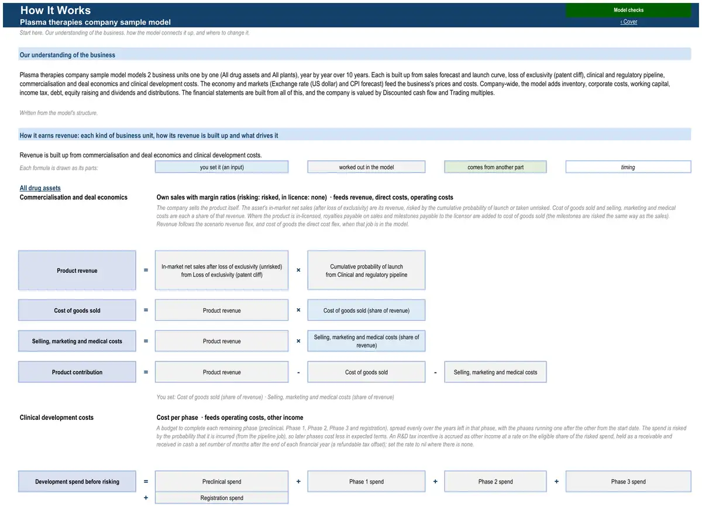Select the 'you set it (an input)' legend box
This screenshot has width=702, height=507.
[222, 167]
